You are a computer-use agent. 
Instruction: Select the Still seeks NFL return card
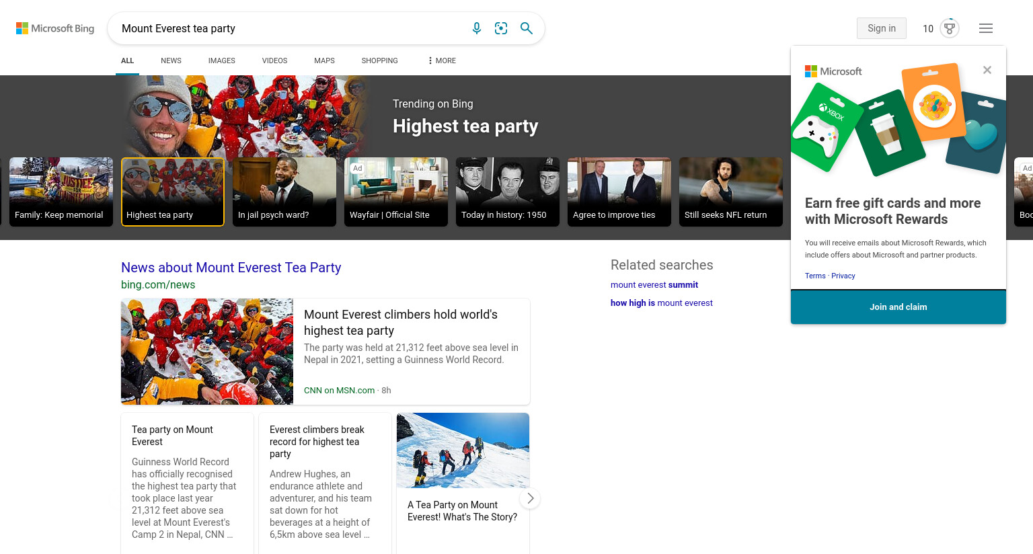click(731, 192)
